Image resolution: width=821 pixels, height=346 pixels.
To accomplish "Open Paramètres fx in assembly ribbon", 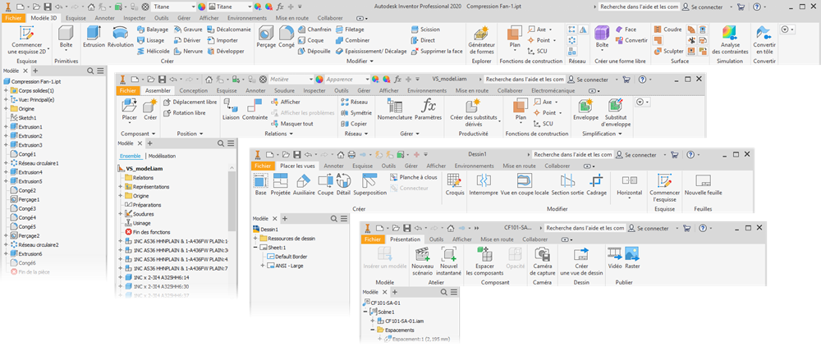I will click(x=429, y=109).
